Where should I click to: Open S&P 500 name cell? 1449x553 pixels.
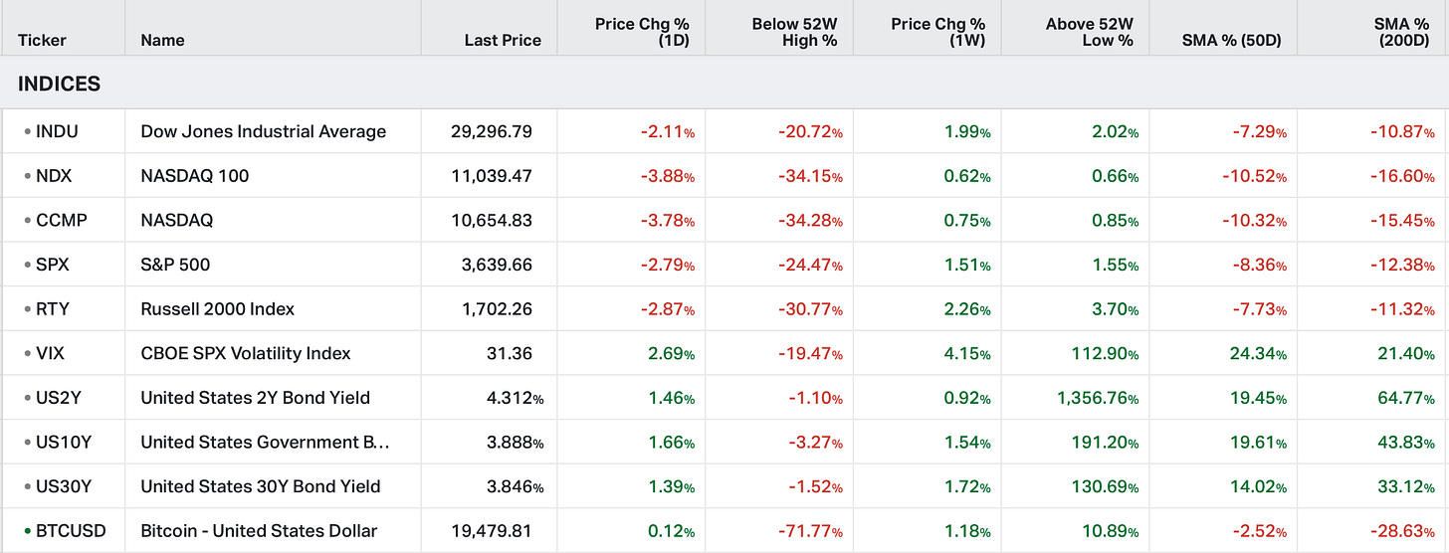tap(175, 265)
